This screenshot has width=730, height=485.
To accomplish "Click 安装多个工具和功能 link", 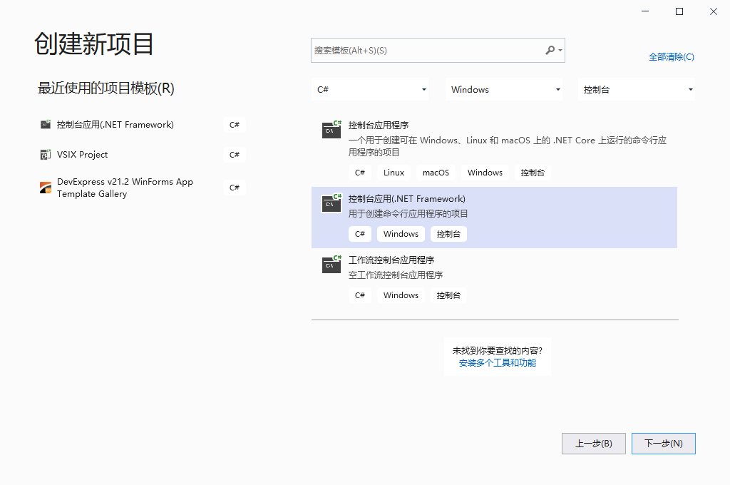I will coord(497,363).
